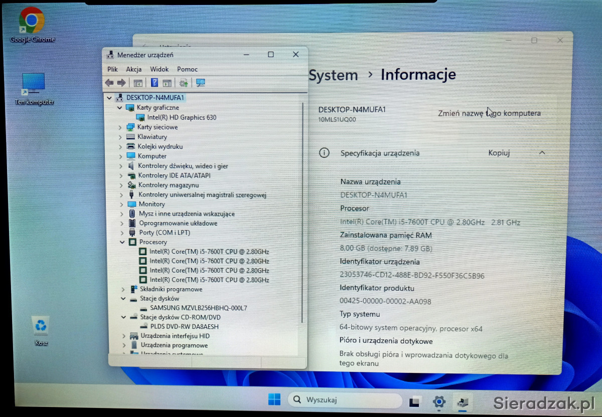Screen dimensions: 602x417
Task: Click the Settings gear in the taskbar
Action: point(439,401)
